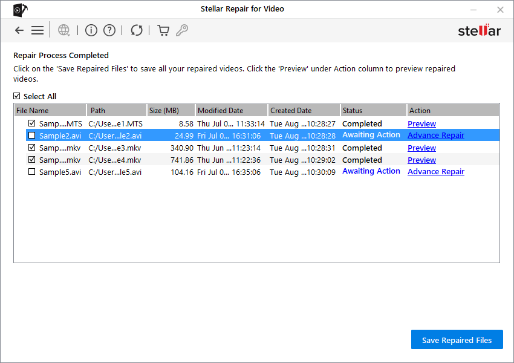
Task: Click path C:/Use...e1.MTS
Action: click(115, 124)
